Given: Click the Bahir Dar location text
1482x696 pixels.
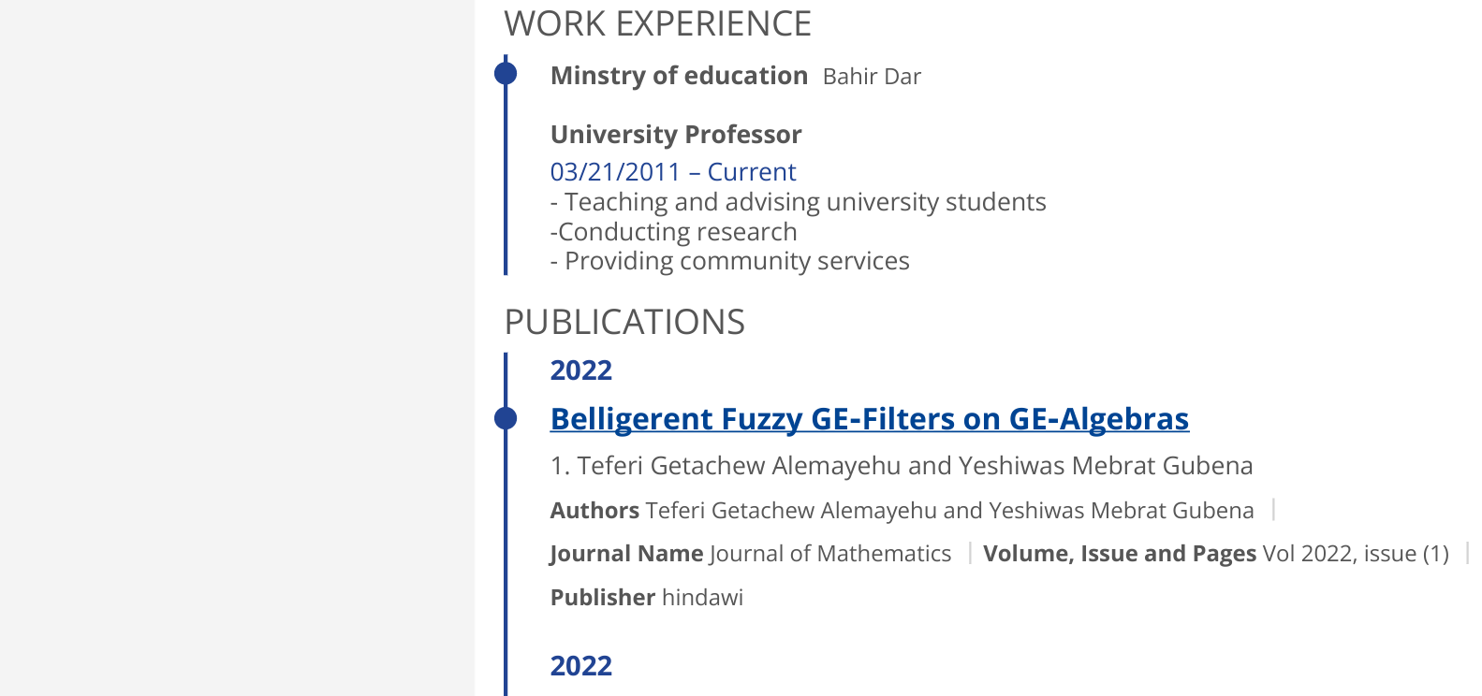Looking at the screenshot, I should point(872,77).
